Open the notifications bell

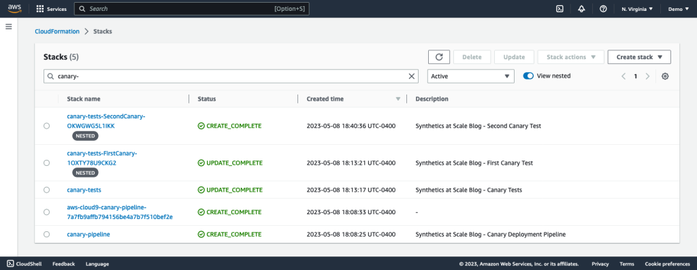pos(581,9)
